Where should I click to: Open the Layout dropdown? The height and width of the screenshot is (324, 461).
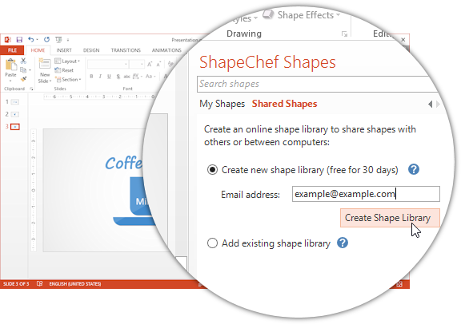67,61
